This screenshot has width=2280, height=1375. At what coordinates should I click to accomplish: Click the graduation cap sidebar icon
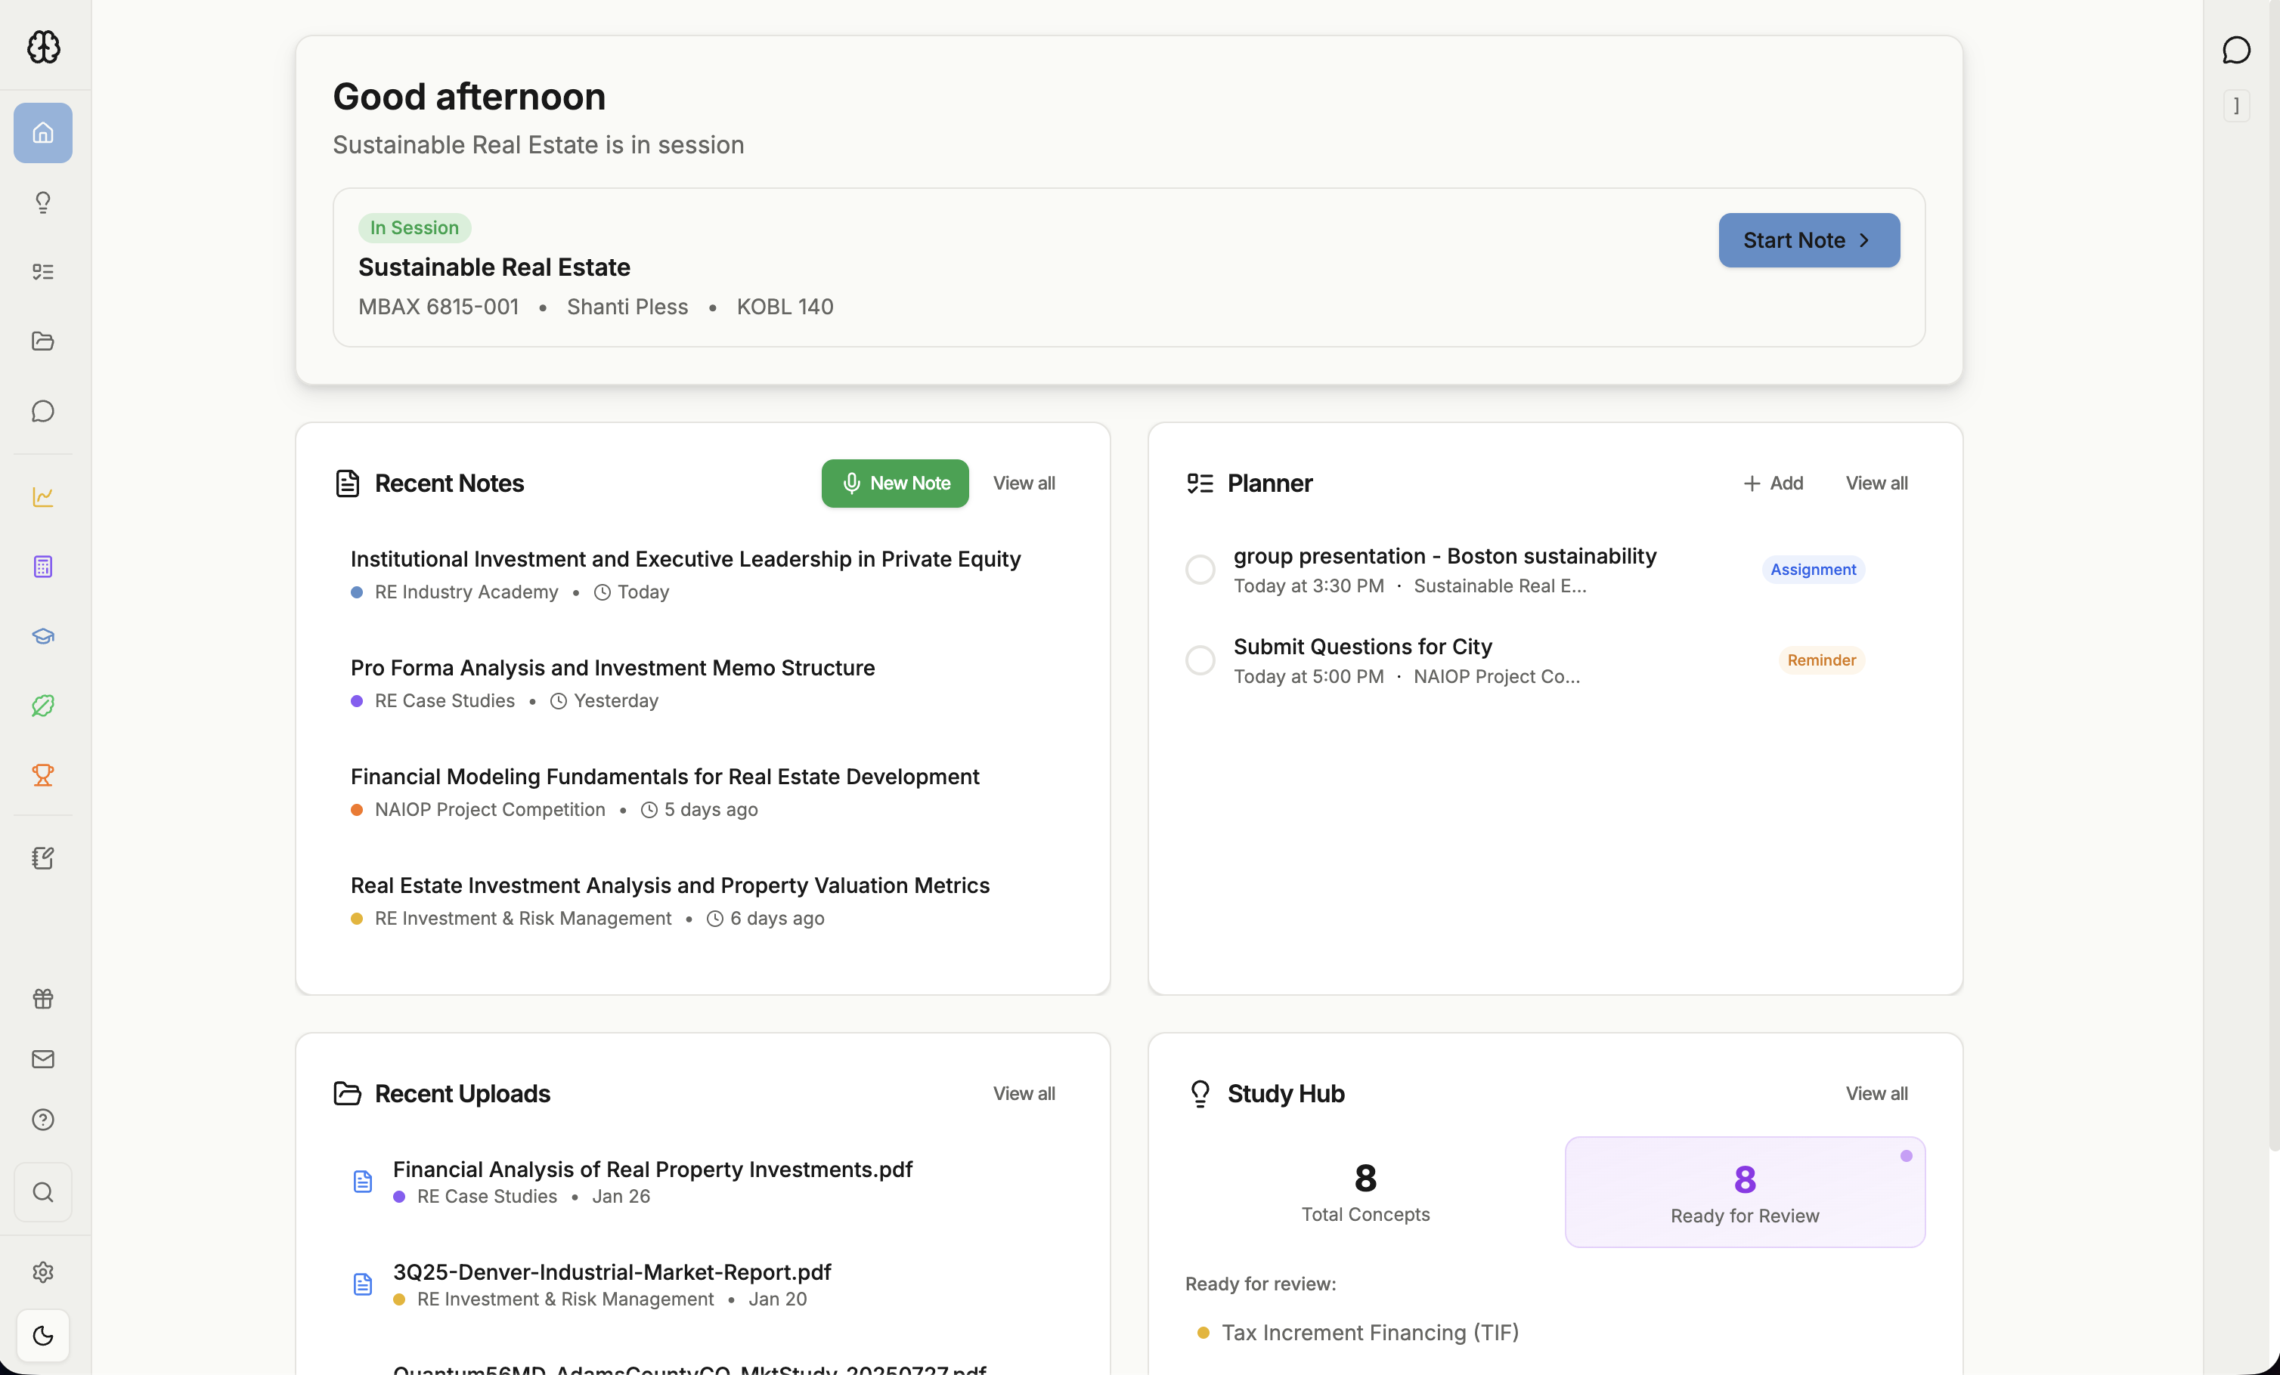tap(42, 636)
